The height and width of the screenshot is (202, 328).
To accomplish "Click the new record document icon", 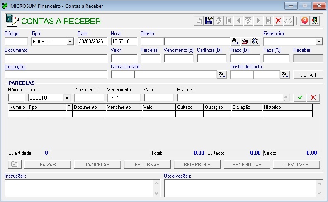I will coord(199,21).
